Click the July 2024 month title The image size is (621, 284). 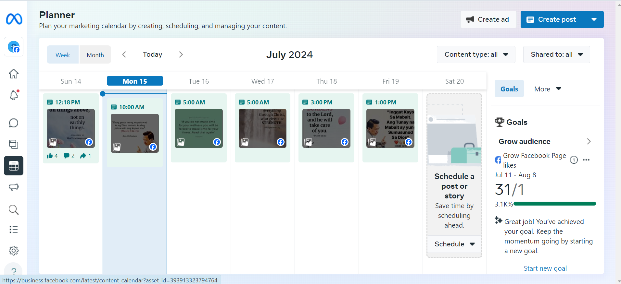(x=289, y=54)
